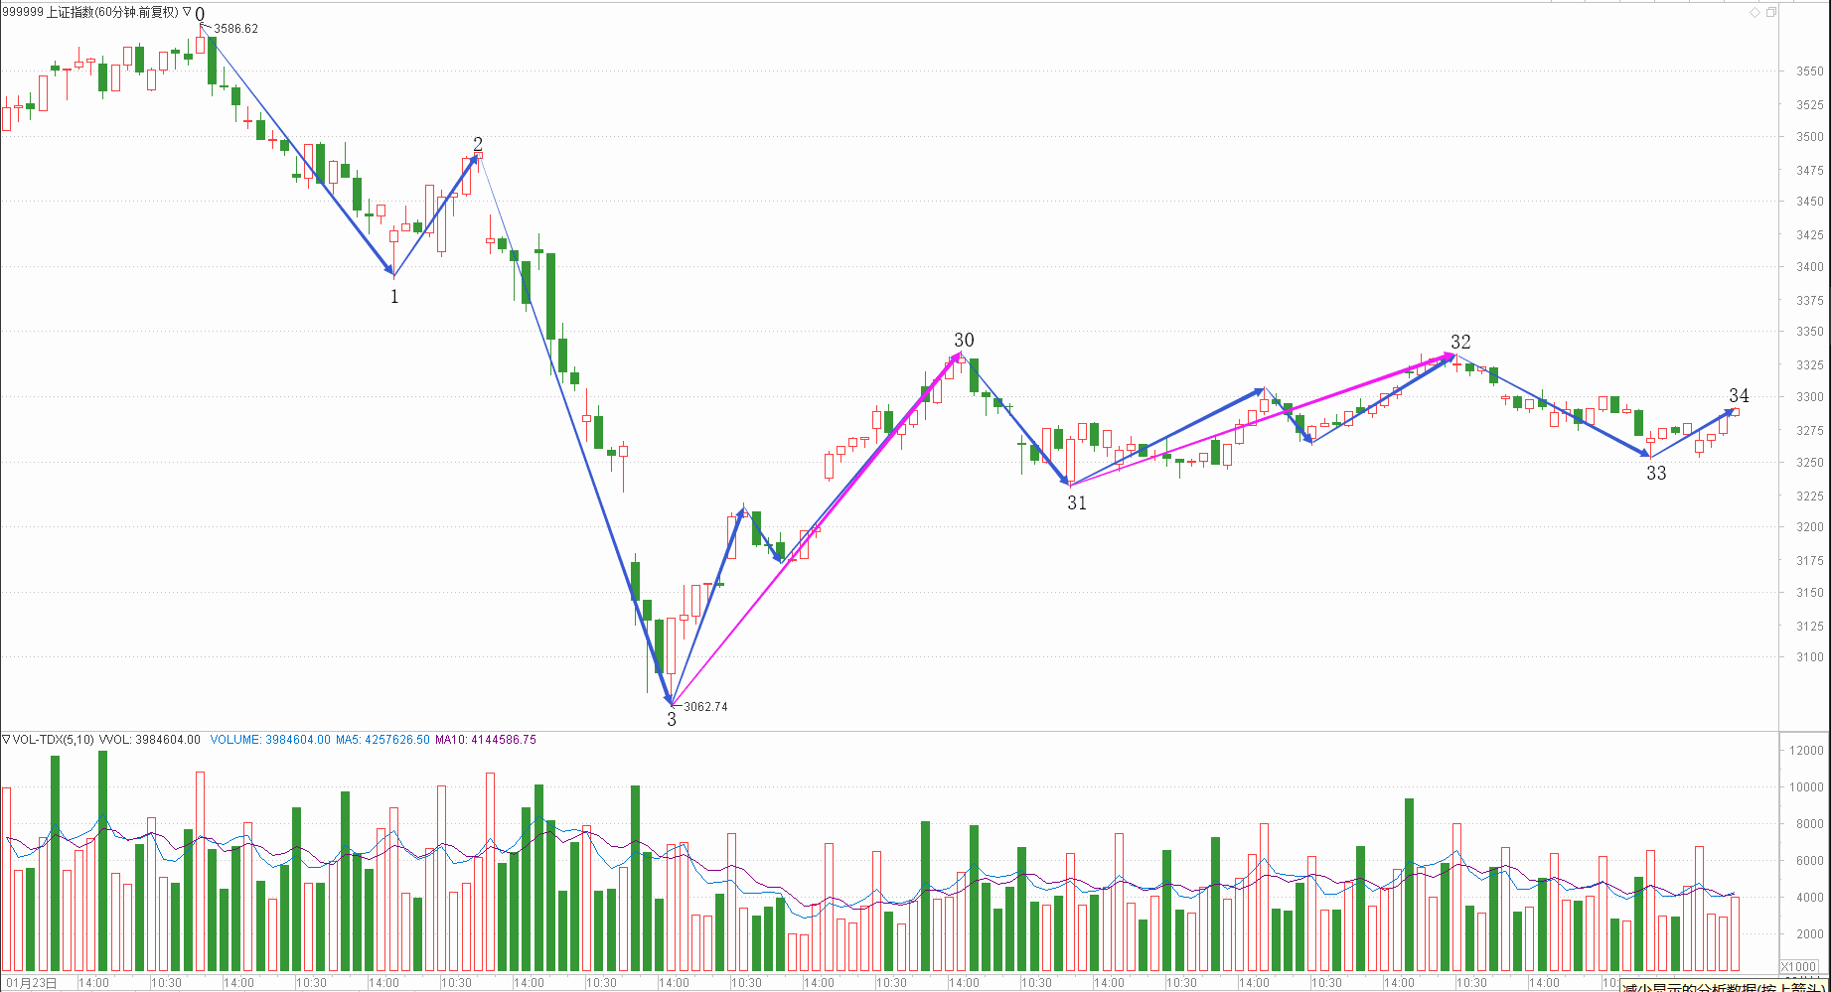Select wave point label 3 at chart bottom

(672, 720)
